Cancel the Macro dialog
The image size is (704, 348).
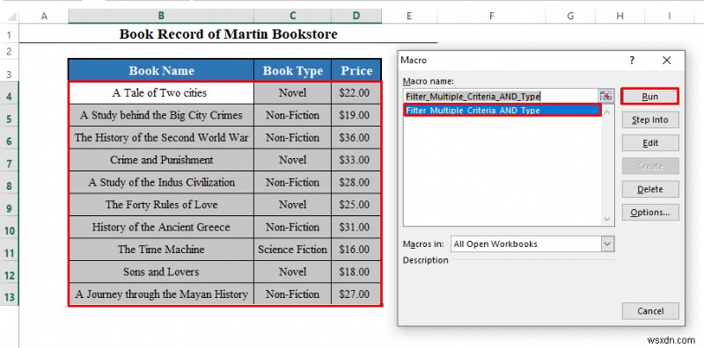click(650, 311)
